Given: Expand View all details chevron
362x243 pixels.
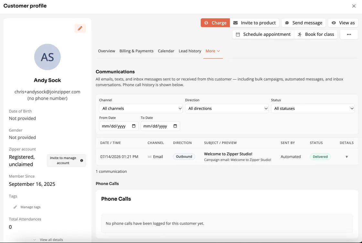Looking at the screenshot, I should point(35,240).
